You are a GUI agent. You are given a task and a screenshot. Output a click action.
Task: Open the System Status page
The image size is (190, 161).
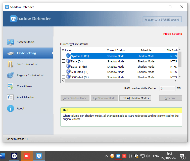(28, 42)
